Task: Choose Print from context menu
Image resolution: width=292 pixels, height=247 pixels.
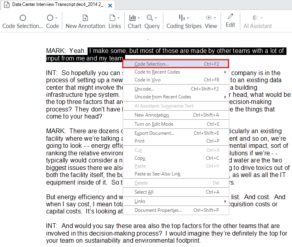Action: click(176, 141)
